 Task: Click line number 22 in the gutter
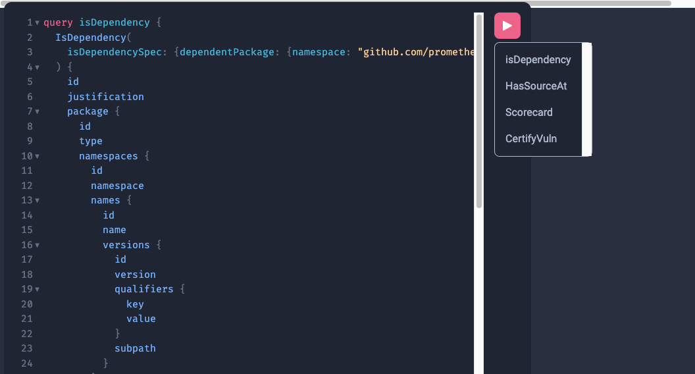[x=26, y=334]
